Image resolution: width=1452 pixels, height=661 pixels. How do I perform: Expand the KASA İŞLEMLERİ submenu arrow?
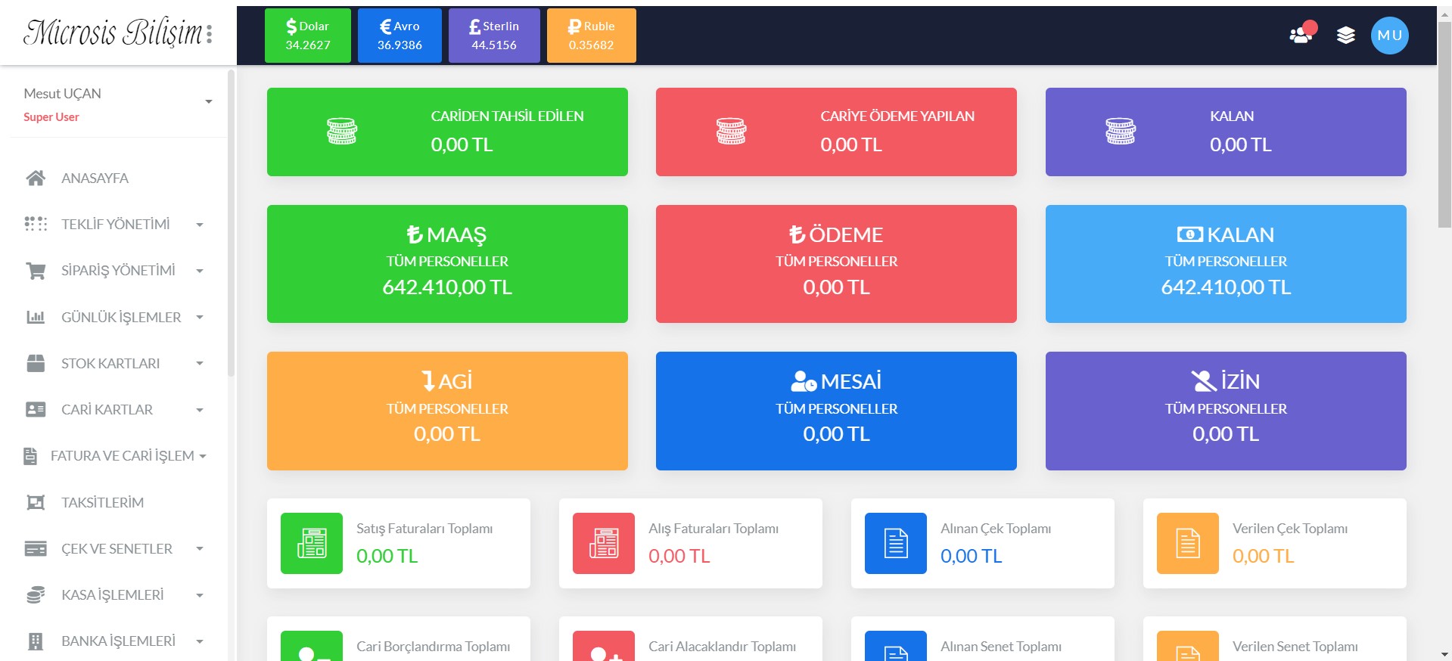(x=200, y=595)
